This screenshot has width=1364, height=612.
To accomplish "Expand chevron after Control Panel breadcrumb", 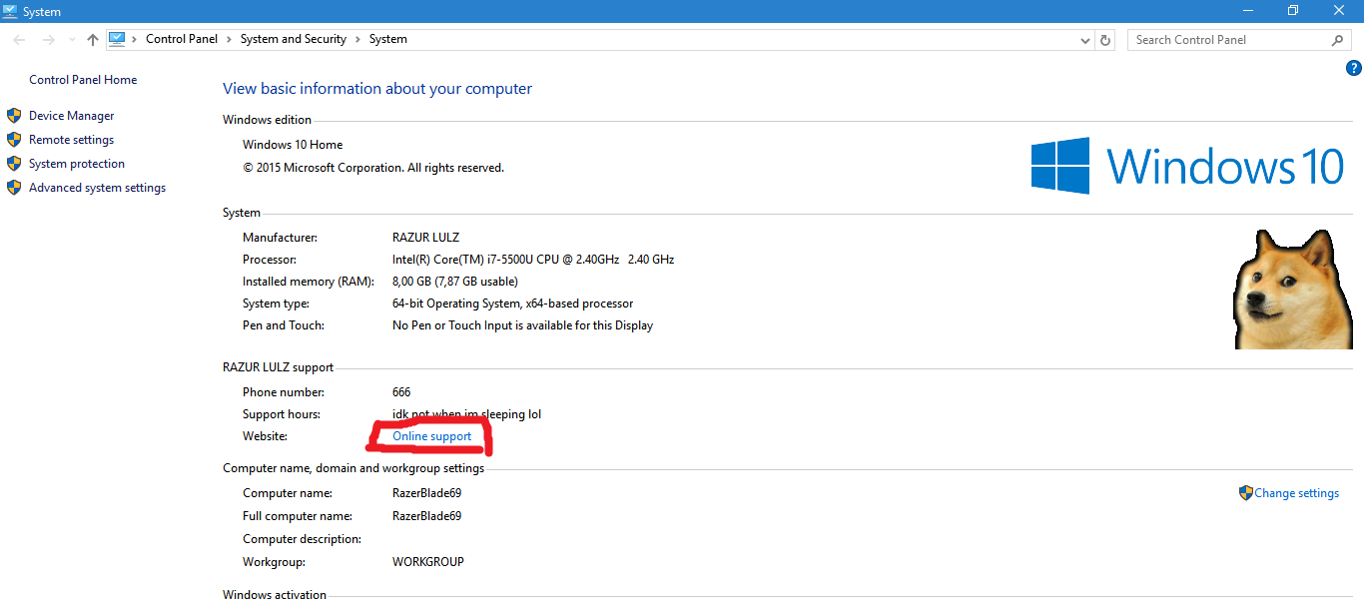I will coord(229,40).
